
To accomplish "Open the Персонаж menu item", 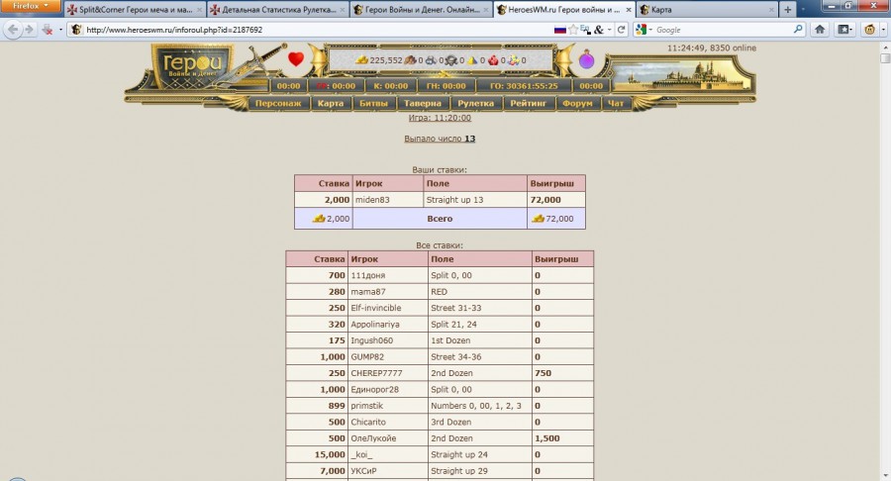I will (277, 103).
